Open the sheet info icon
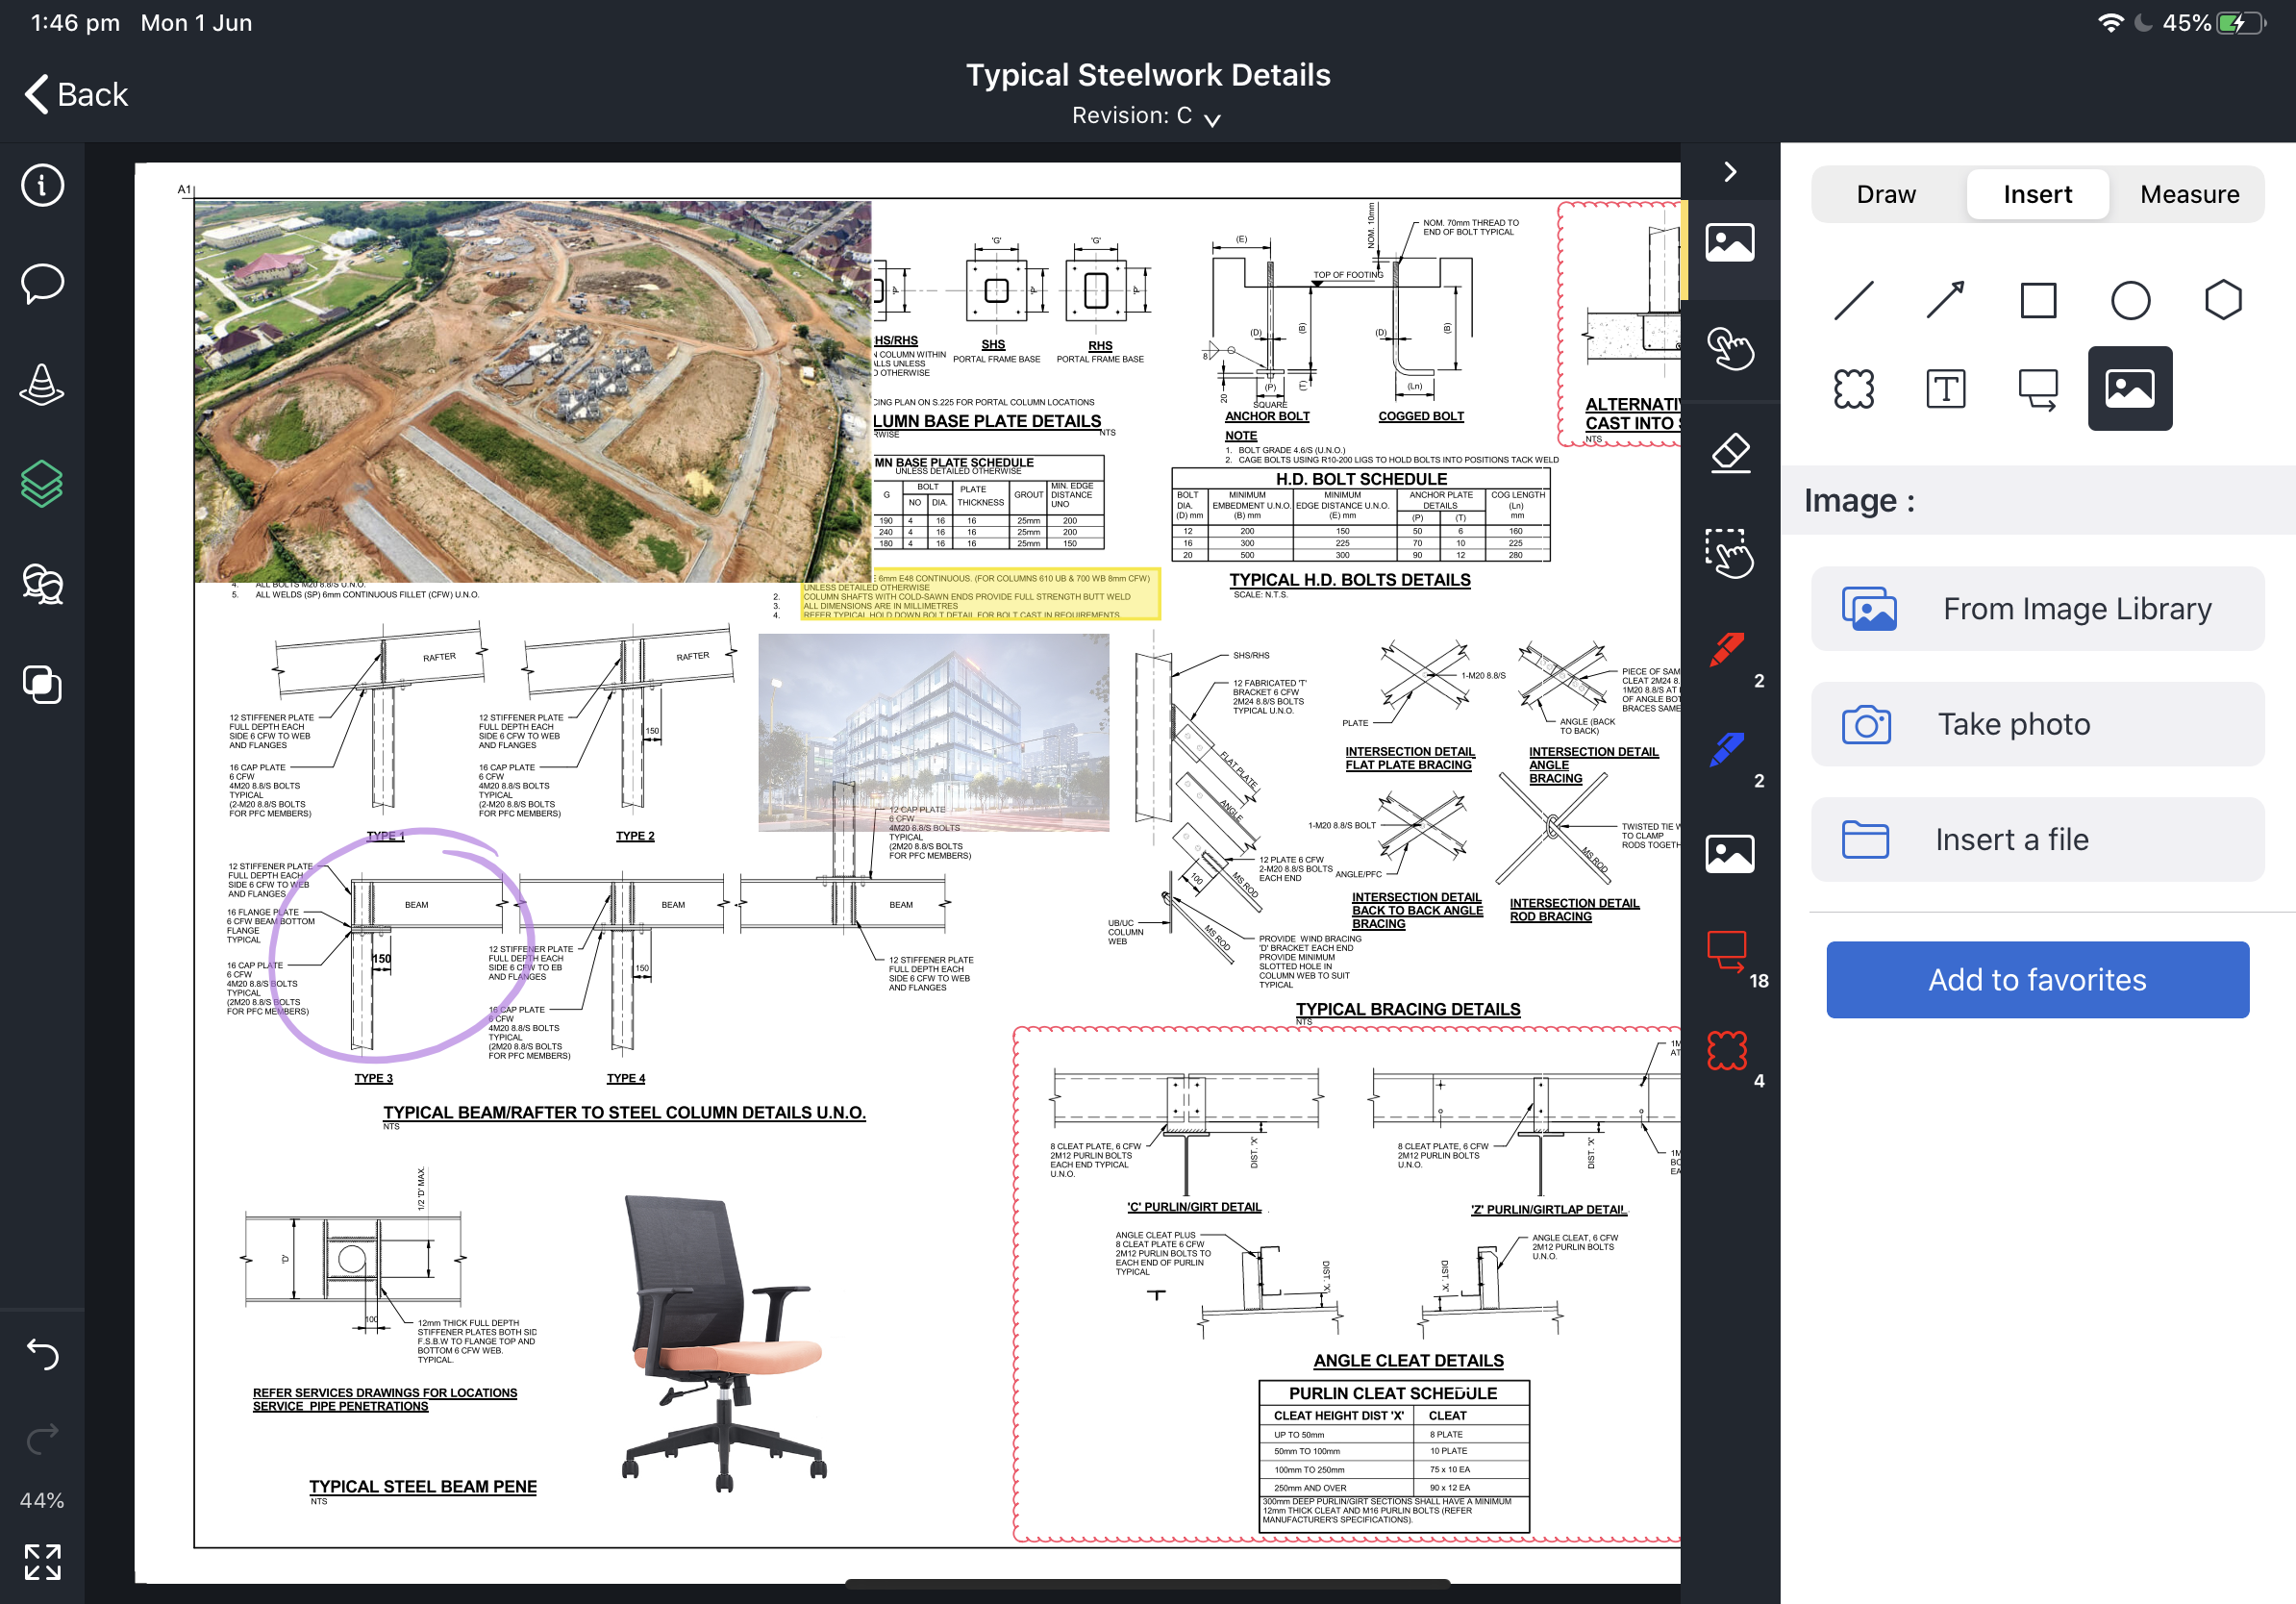 coord(42,185)
